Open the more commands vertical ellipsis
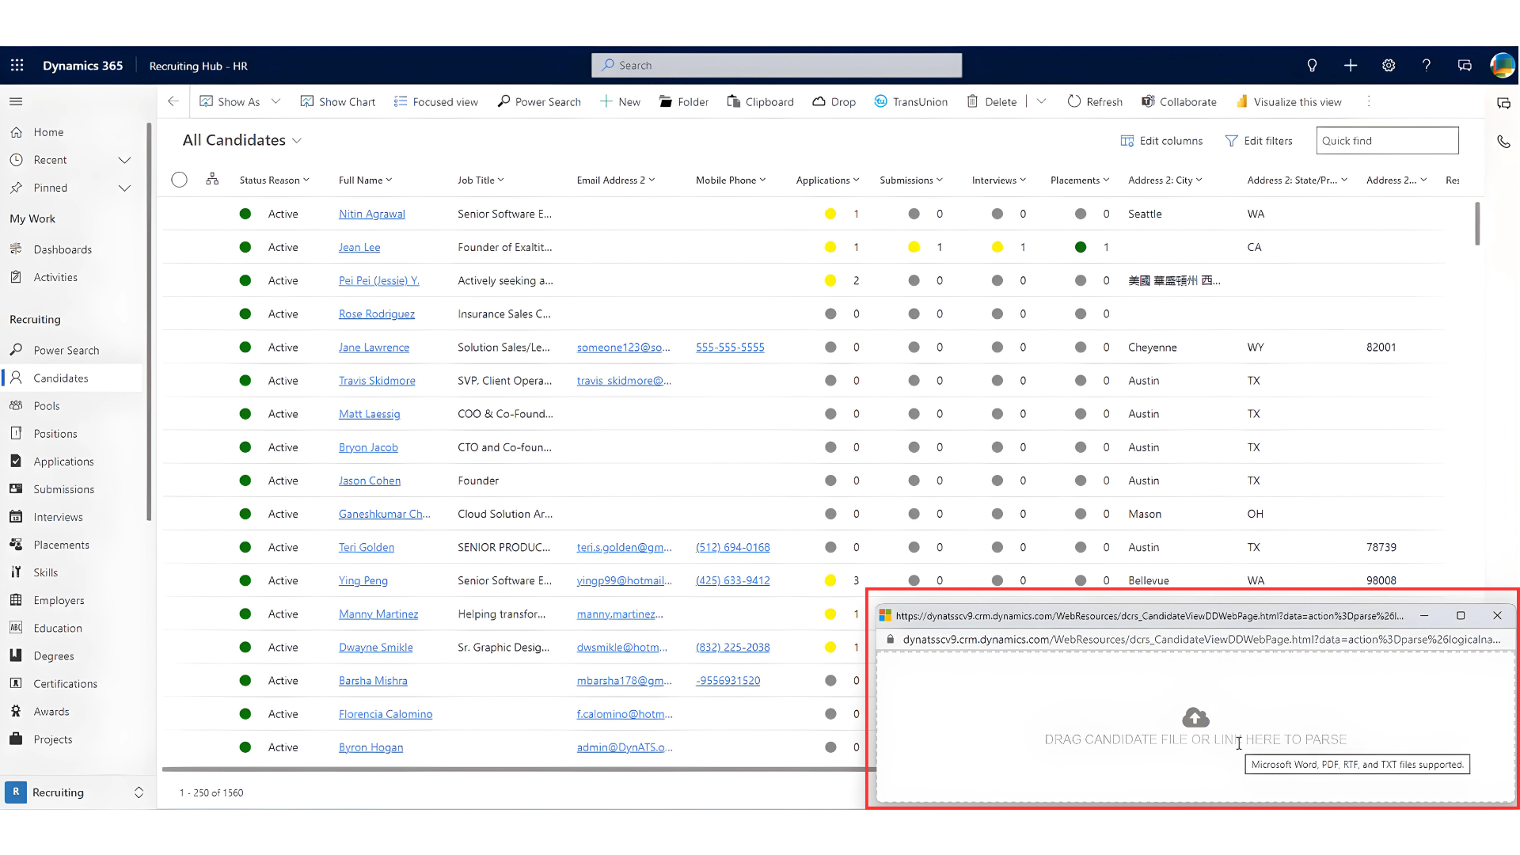 (1369, 101)
